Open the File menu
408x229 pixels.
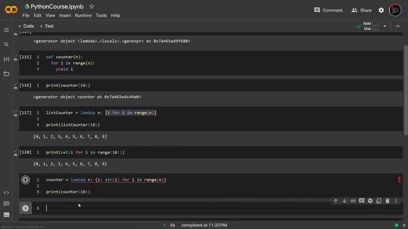coord(25,15)
